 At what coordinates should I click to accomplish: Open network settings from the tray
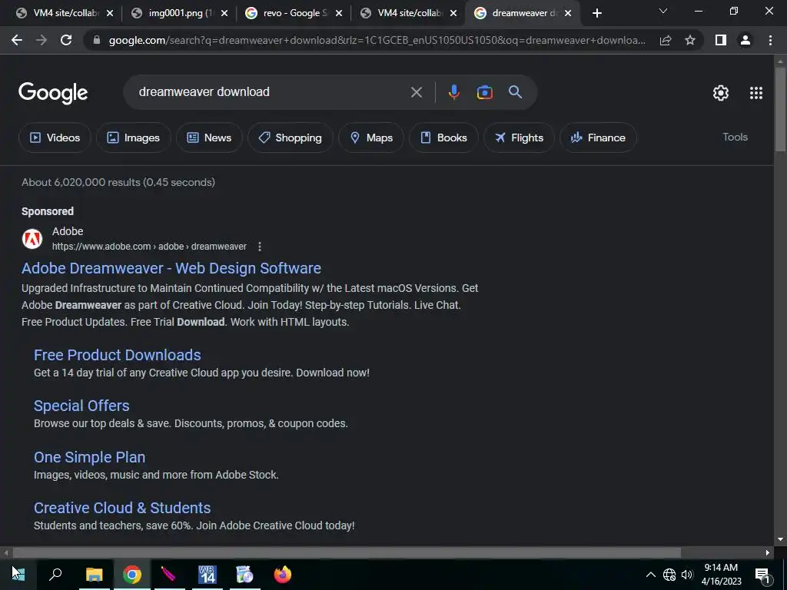pyautogui.click(x=669, y=575)
